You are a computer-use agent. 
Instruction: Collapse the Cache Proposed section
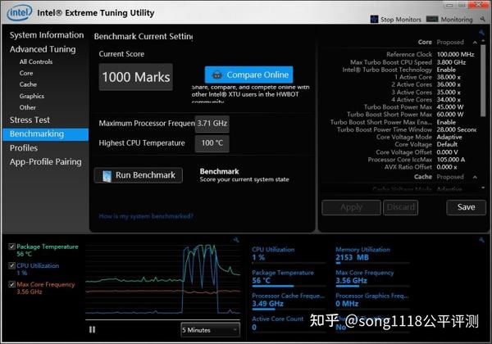tap(475, 177)
